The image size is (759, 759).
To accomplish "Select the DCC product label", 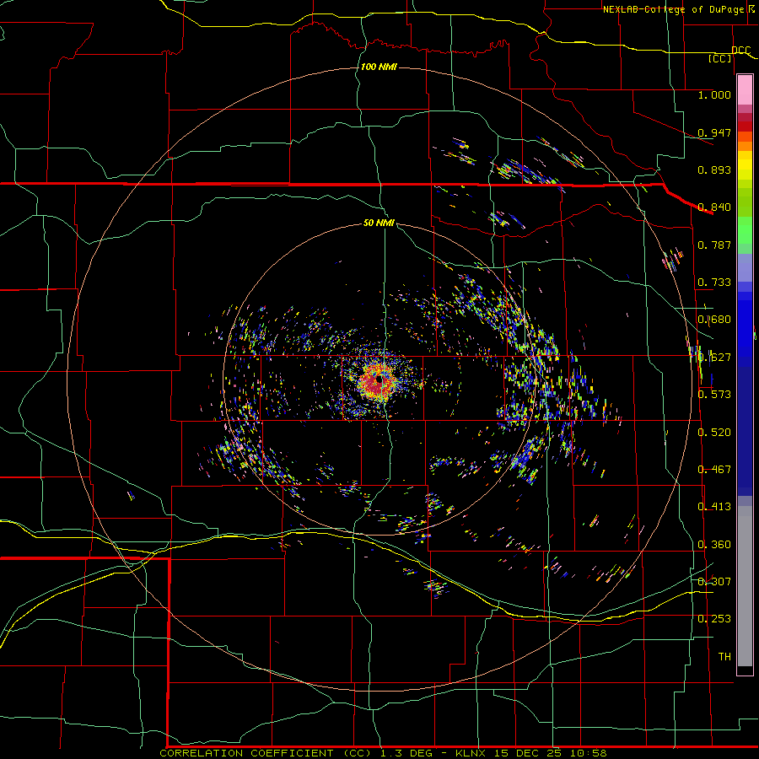I will coord(740,51).
